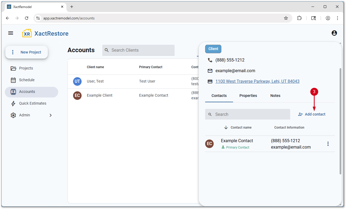Select Accounts in the sidebar
The height and width of the screenshot is (209, 346).
coord(31,92)
